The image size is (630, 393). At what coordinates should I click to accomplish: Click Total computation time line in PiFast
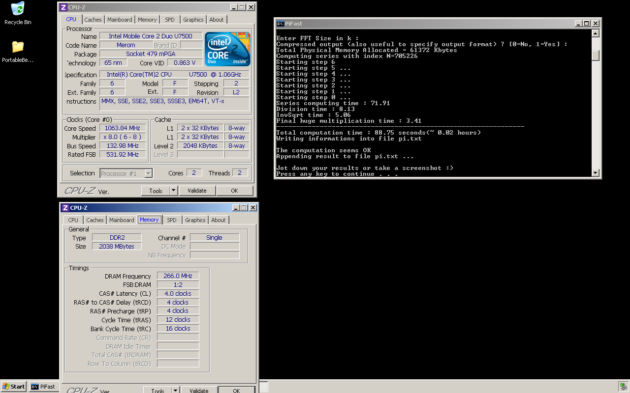tap(378, 133)
